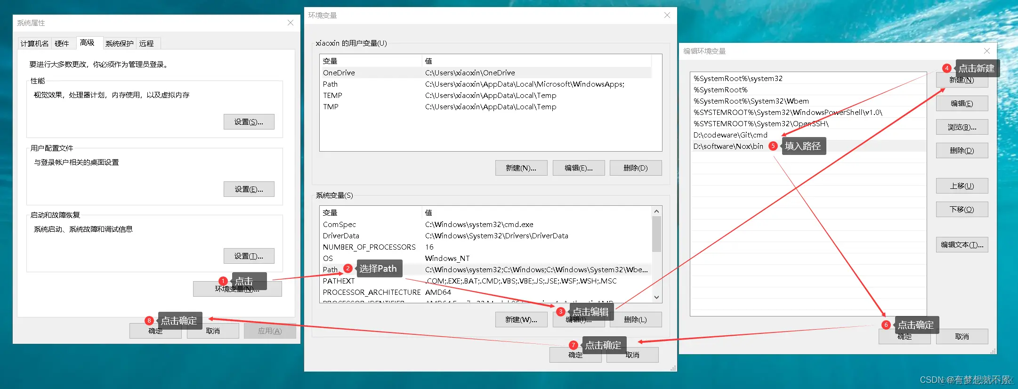Image resolution: width=1018 pixels, height=389 pixels.
Task: Click 删除(L) under system variables
Action: 636,319
